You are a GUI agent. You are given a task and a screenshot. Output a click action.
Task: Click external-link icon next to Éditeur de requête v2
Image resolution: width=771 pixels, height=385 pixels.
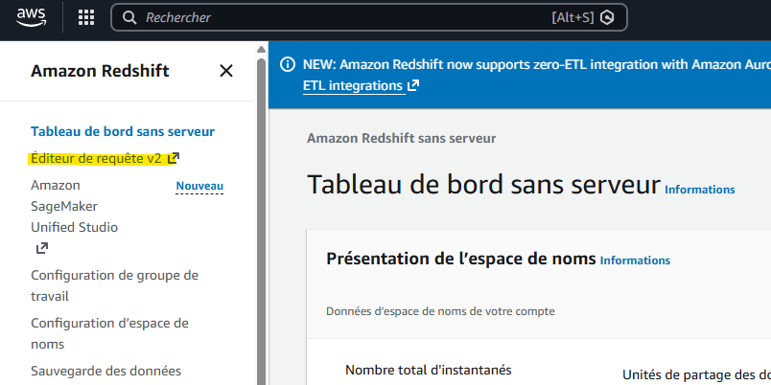[173, 158]
